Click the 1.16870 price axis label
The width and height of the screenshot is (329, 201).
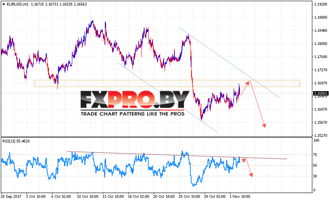[x=321, y=83]
